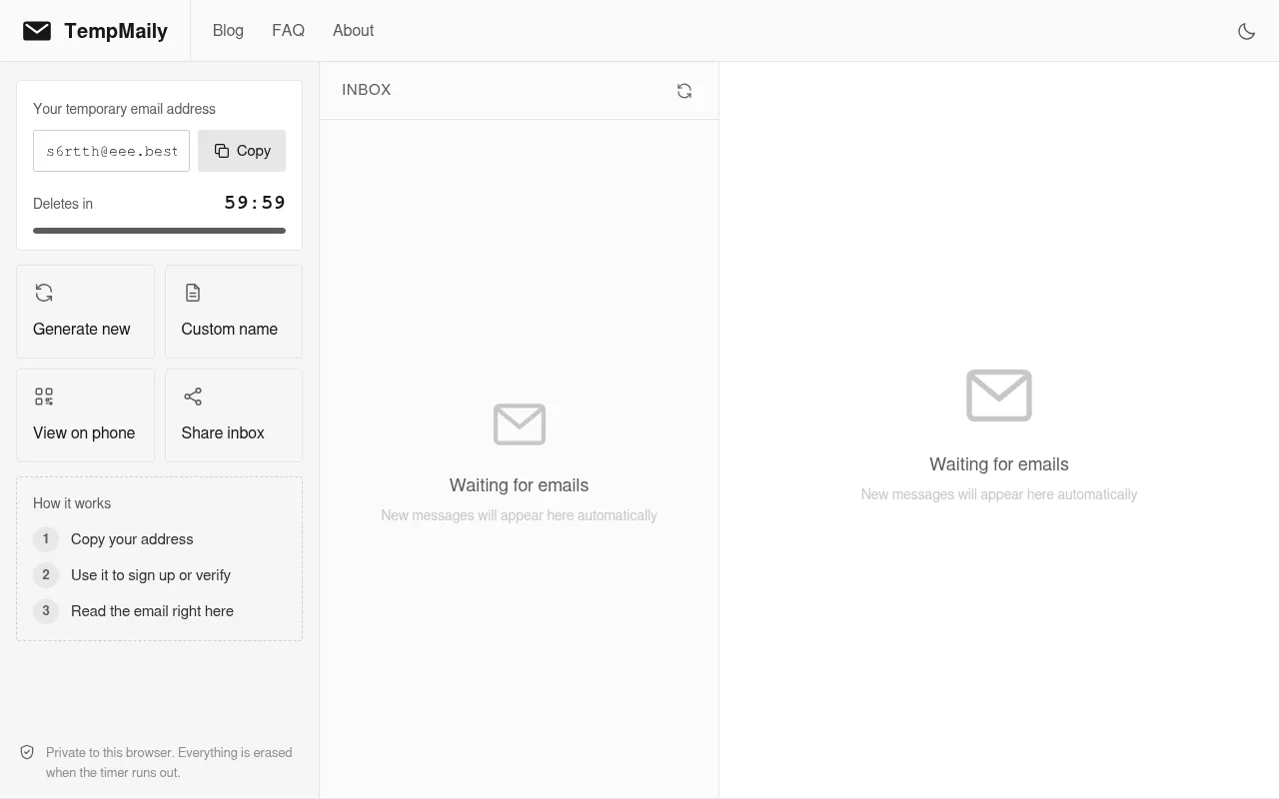
Task: Click the inbox list empty envelope icon
Action: point(520,424)
